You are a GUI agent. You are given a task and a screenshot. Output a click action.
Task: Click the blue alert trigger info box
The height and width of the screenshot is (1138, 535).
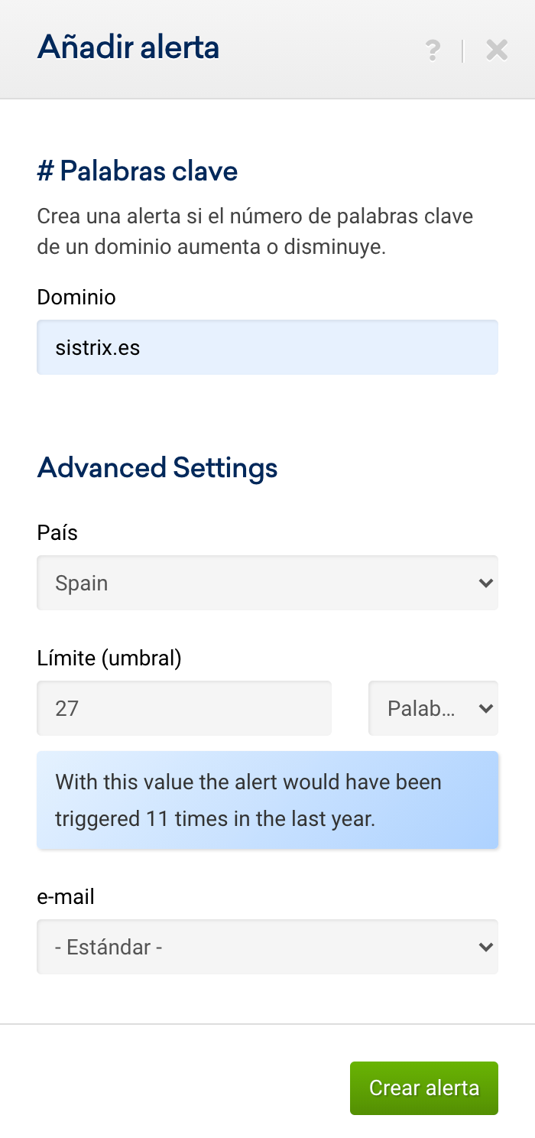pos(267,800)
